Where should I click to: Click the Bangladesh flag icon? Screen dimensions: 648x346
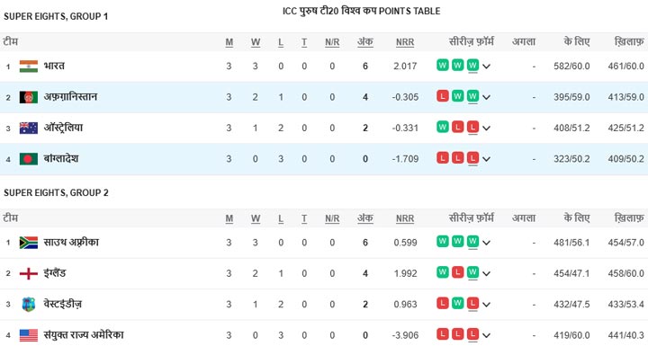coord(29,159)
